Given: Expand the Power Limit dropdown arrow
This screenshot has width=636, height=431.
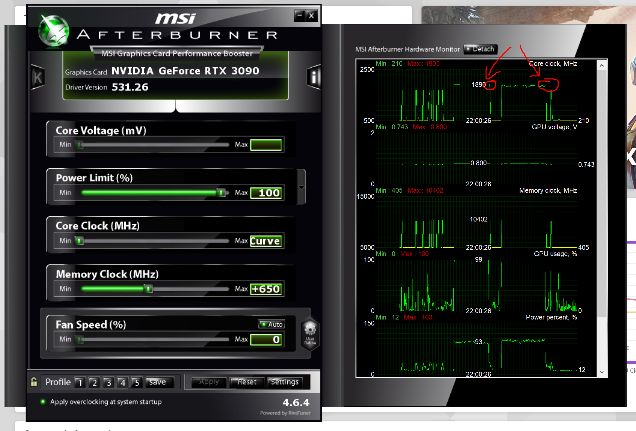Looking at the screenshot, I should click(x=301, y=188).
